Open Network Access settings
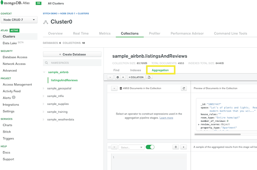 coord(14,64)
